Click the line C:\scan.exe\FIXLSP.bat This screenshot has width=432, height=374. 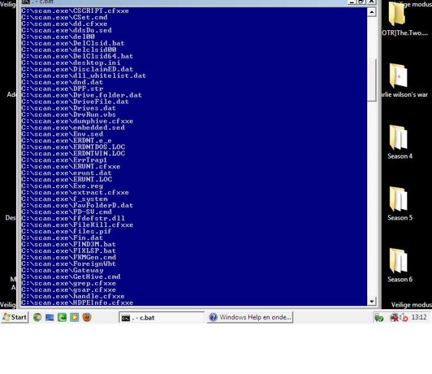click(69, 251)
